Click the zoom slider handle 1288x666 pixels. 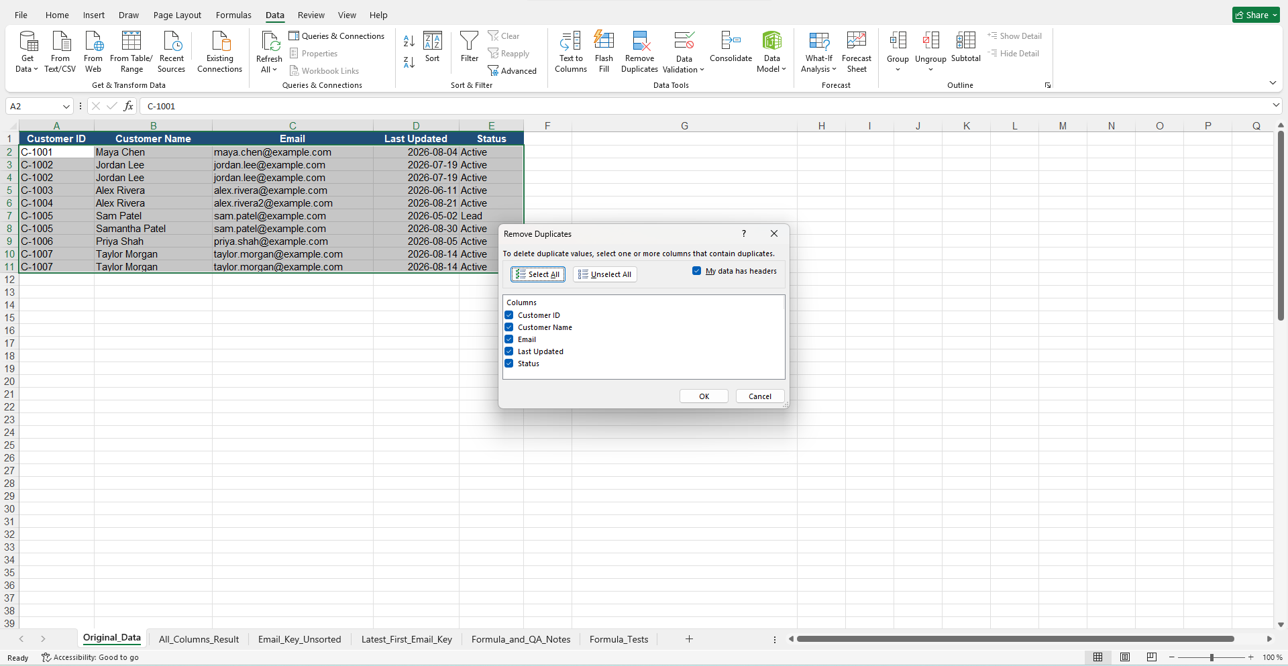1212,657
